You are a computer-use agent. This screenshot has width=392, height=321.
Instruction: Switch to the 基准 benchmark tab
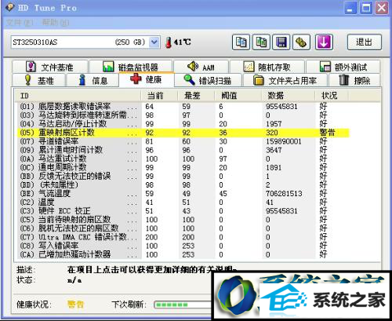click(x=38, y=80)
